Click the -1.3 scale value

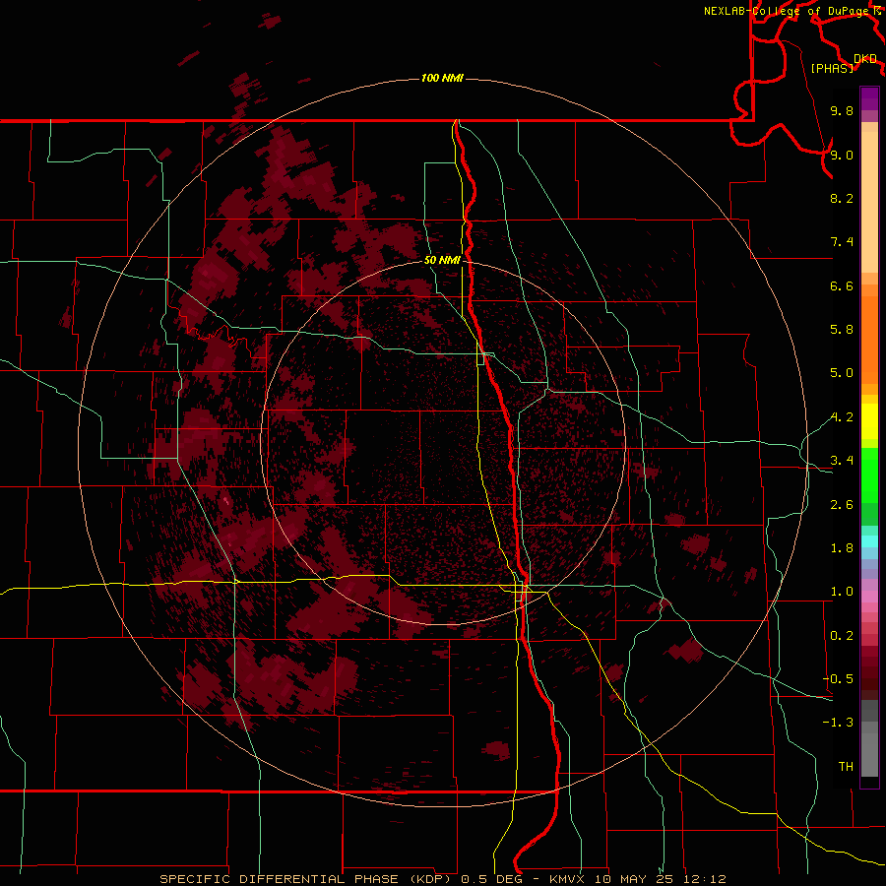point(838,723)
